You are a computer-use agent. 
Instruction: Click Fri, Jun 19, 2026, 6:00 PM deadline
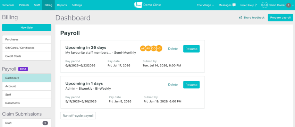(x=162, y=101)
